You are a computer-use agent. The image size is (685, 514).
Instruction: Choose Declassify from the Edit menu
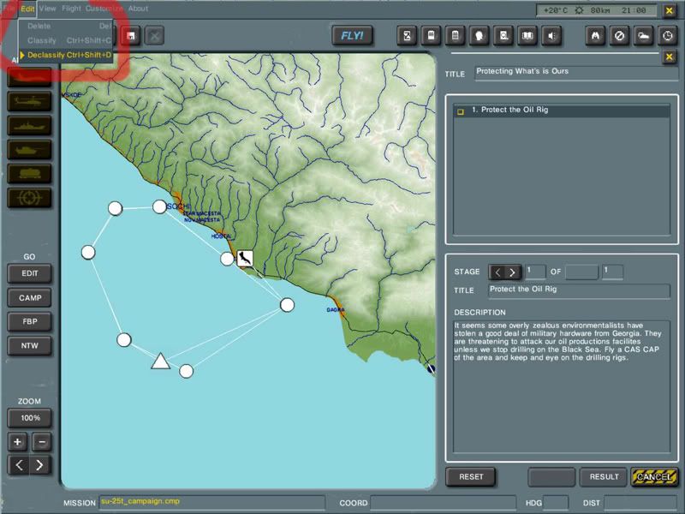[68, 55]
